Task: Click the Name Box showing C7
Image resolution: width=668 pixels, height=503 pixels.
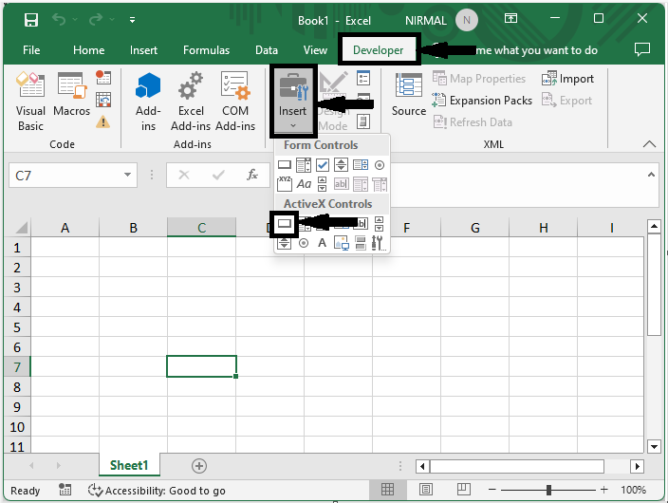Action: click(x=66, y=176)
